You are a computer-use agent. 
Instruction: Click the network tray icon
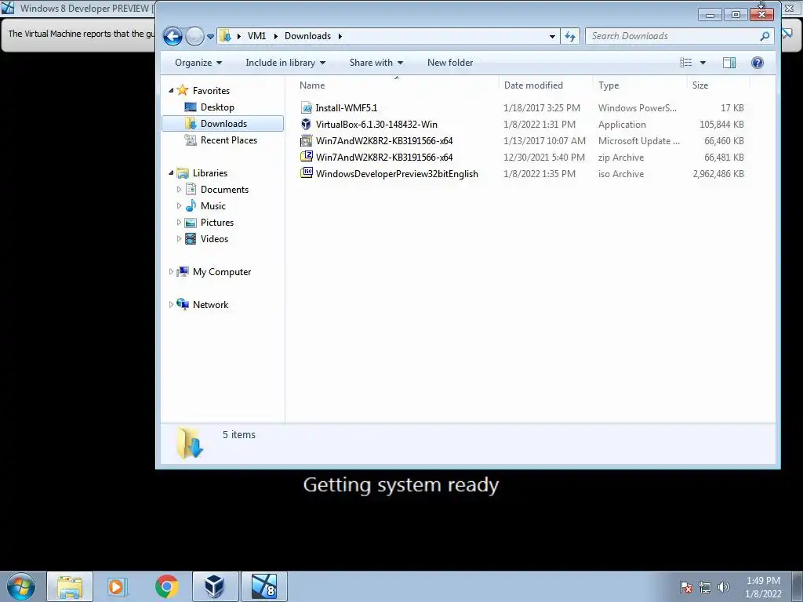705,587
